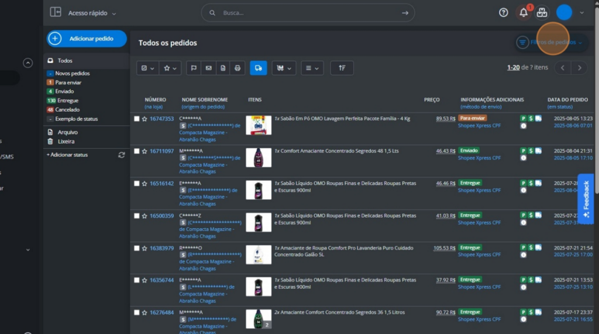Image resolution: width=599 pixels, height=334 pixels.
Task: Open the help question mark icon
Action: 503,13
